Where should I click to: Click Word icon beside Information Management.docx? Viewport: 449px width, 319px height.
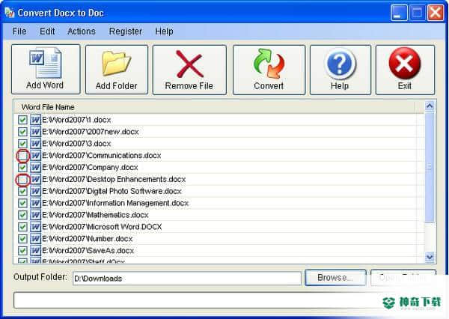(x=35, y=203)
